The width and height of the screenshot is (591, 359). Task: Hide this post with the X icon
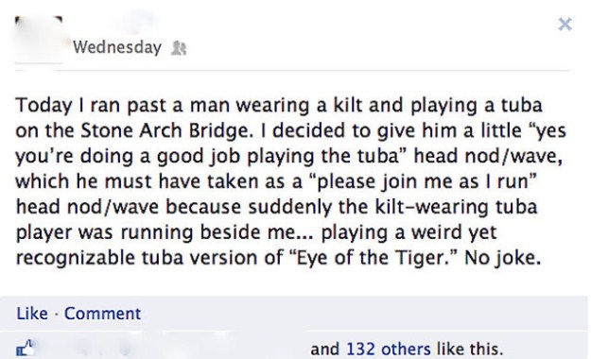point(565,25)
